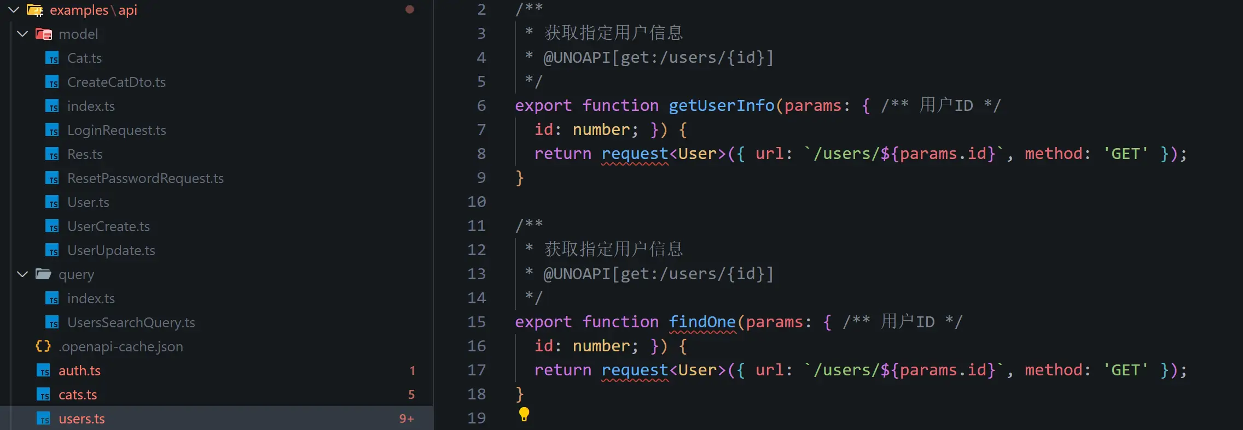Collapse the query folder chevron
Viewport: 1243px width, 430px height.
click(22, 274)
